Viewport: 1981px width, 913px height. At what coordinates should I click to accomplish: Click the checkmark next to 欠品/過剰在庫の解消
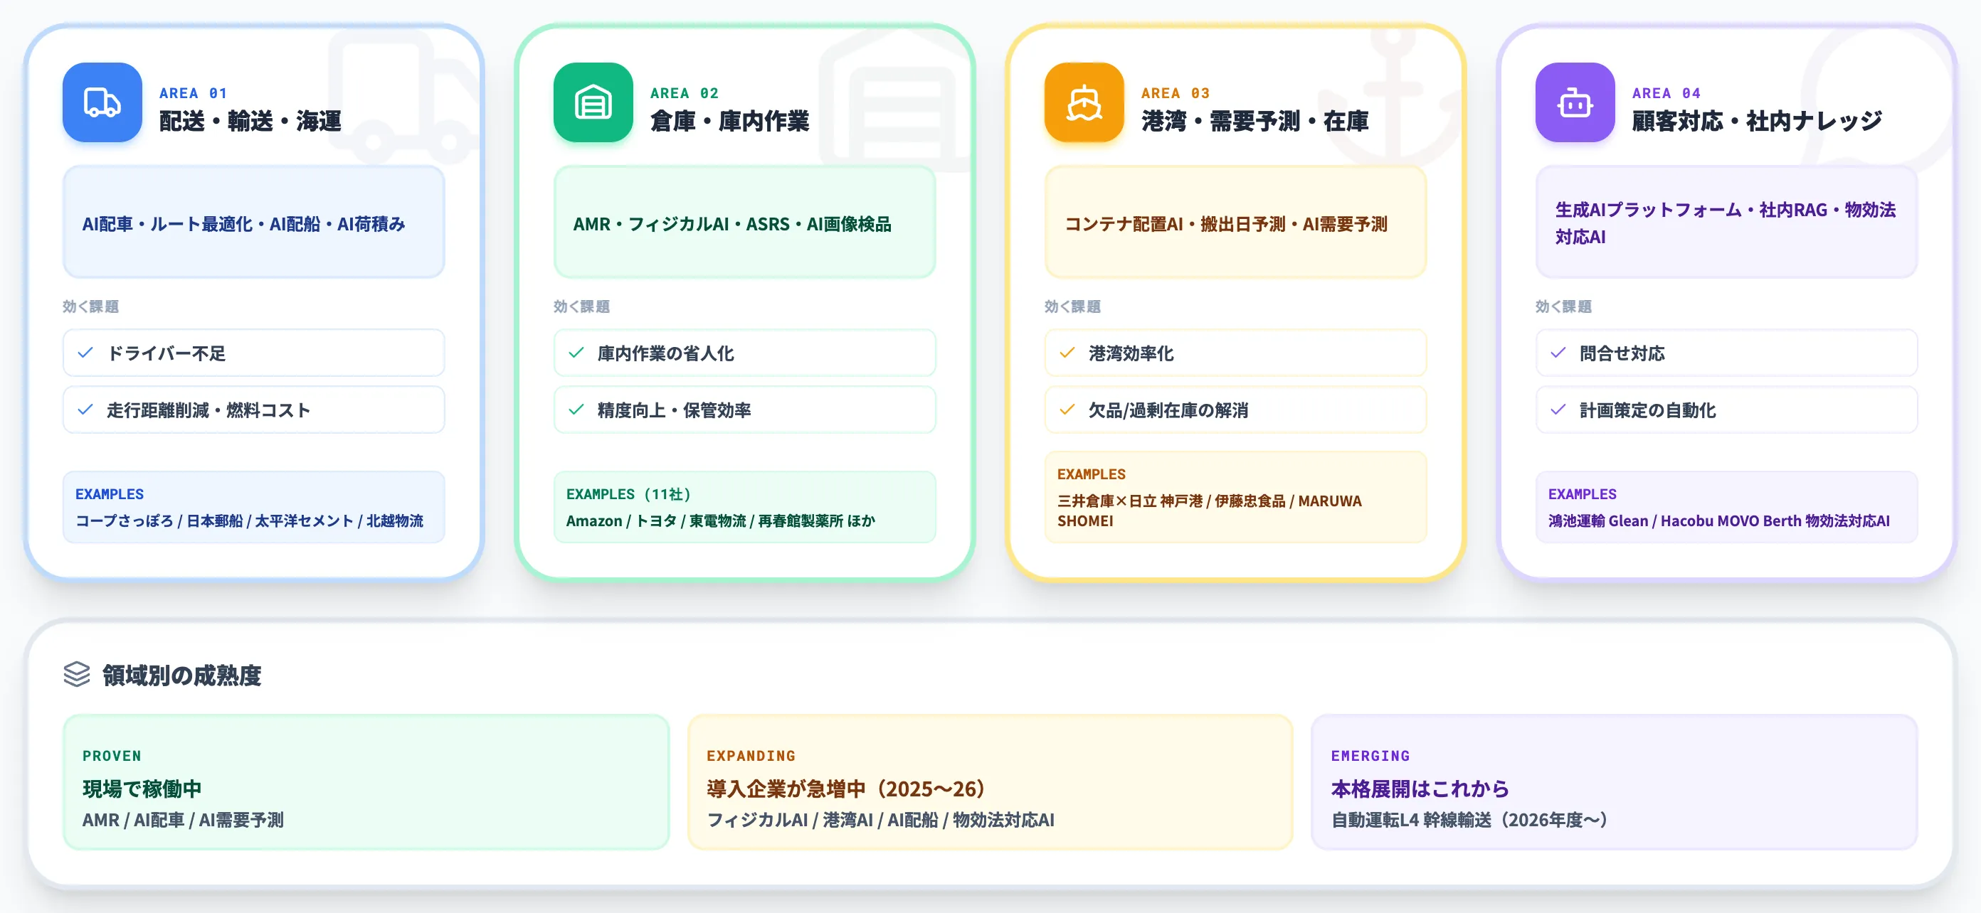coord(1067,410)
